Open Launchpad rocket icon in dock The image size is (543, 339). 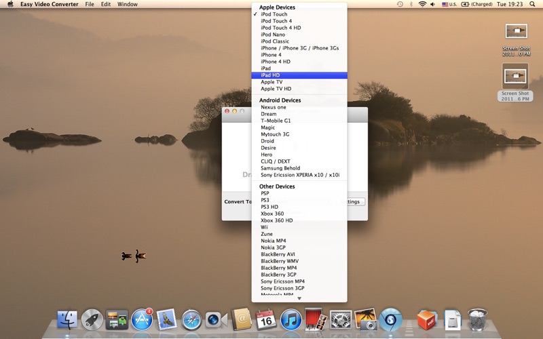pyautogui.click(x=92, y=319)
